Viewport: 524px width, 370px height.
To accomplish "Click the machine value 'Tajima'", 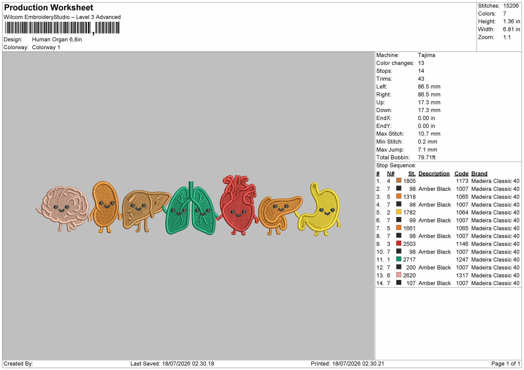I will (426, 55).
